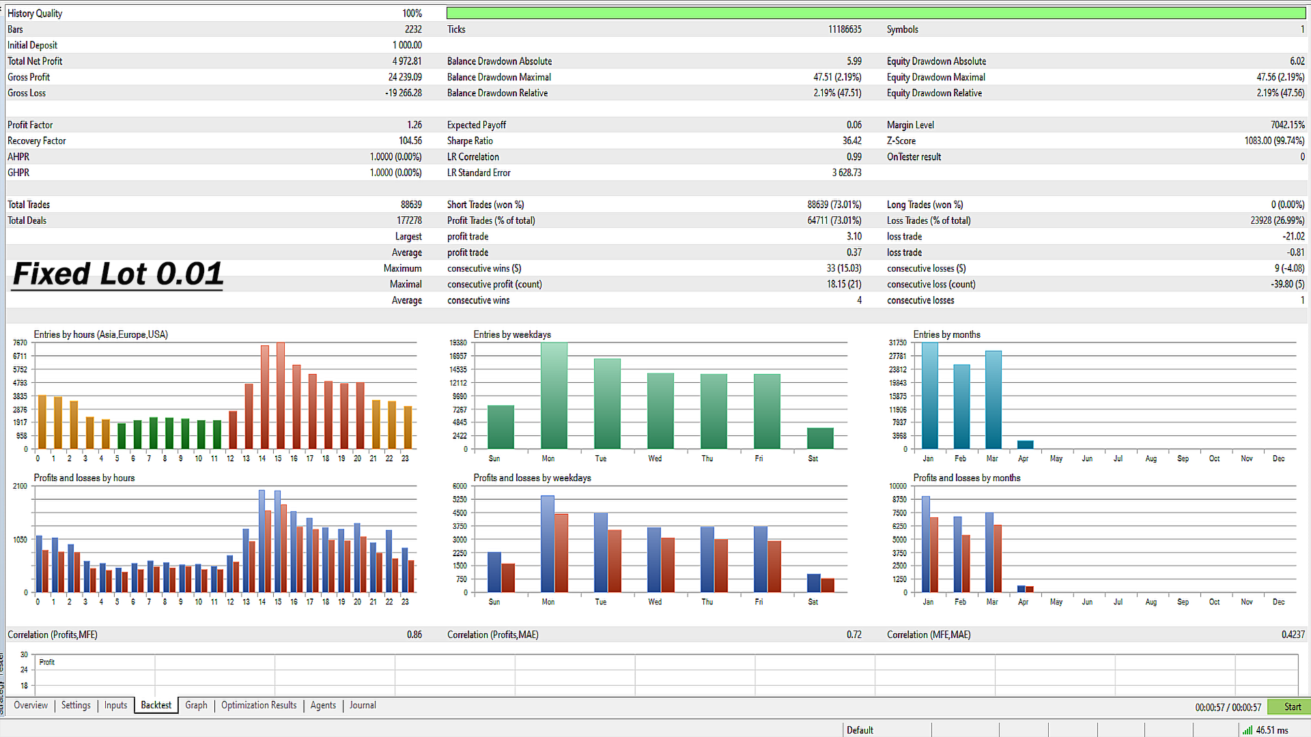Switch to the Graph tab
This screenshot has height=737, width=1311.
[196, 706]
